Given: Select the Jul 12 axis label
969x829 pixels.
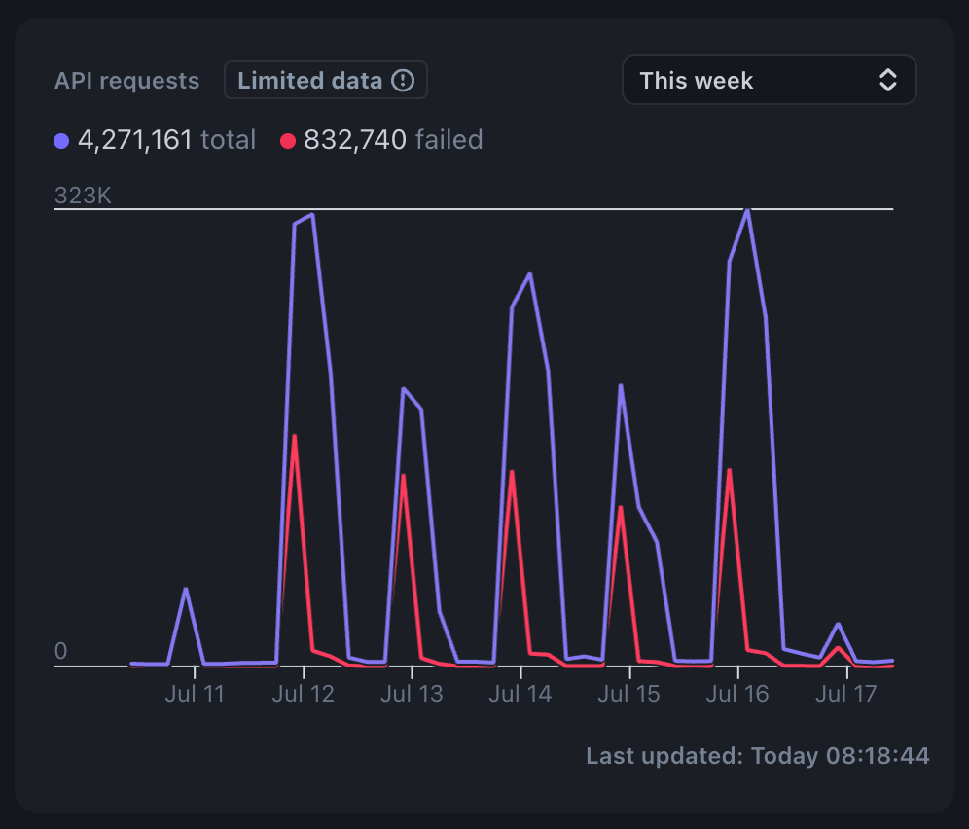Looking at the screenshot, I should click(x=304, y=694).
